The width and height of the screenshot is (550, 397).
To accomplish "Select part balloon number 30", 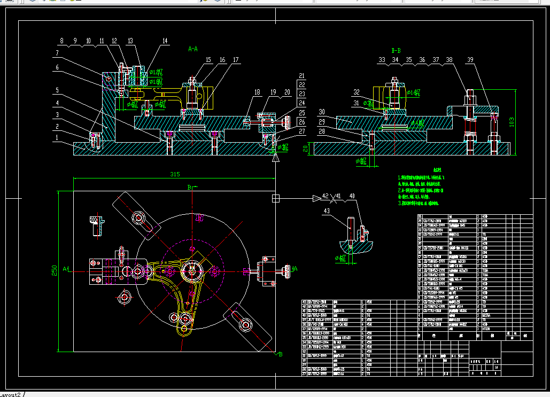I will [x=322, y=112].
